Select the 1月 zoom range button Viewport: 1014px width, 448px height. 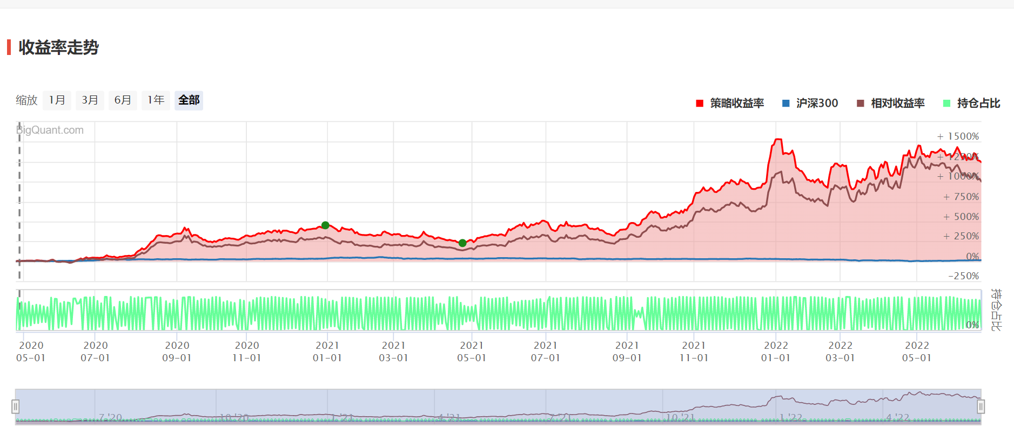(57, 100)
